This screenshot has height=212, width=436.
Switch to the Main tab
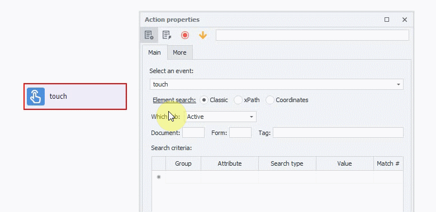coord(154,52)
